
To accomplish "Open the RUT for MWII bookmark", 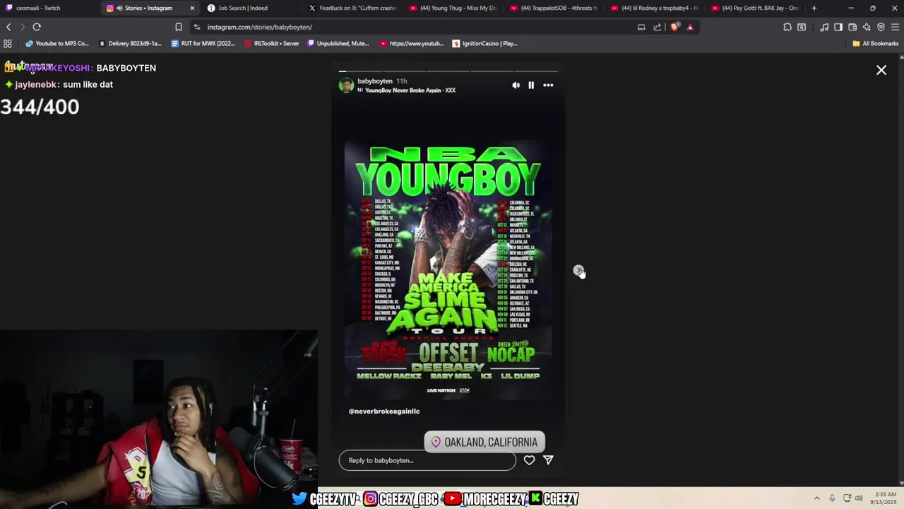I will (x=203, y=43).
